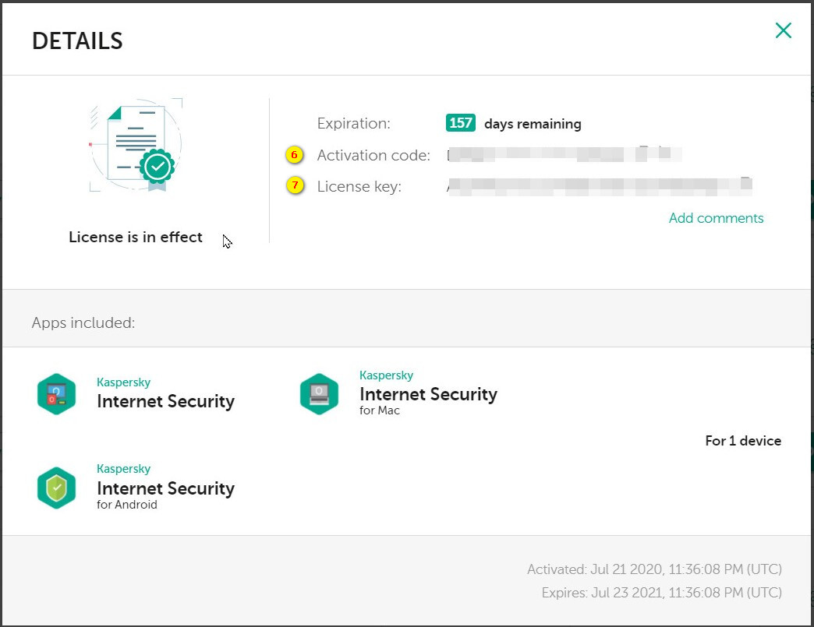This screenshot has height=627, width=814.
Task: Click the Kaspersky Internet Security Windows icon
Action: tap(56, 394)
